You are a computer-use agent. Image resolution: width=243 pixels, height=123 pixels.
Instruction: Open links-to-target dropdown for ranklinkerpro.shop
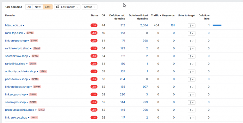coord(191,49)
